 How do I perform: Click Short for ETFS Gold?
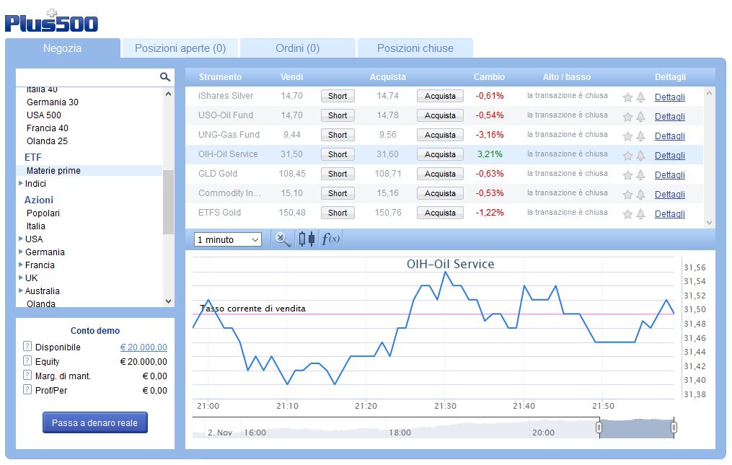pos(338,213)
